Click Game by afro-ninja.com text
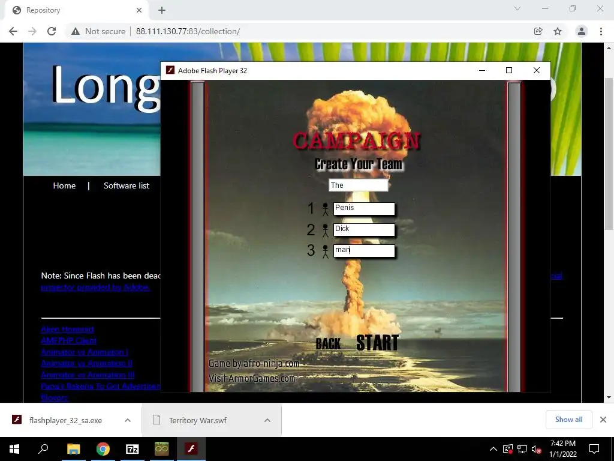 coord(254,364)
